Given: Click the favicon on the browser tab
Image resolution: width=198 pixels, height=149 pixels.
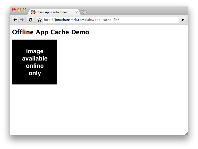Looking at the screenshot, I should tap(33, 12).
